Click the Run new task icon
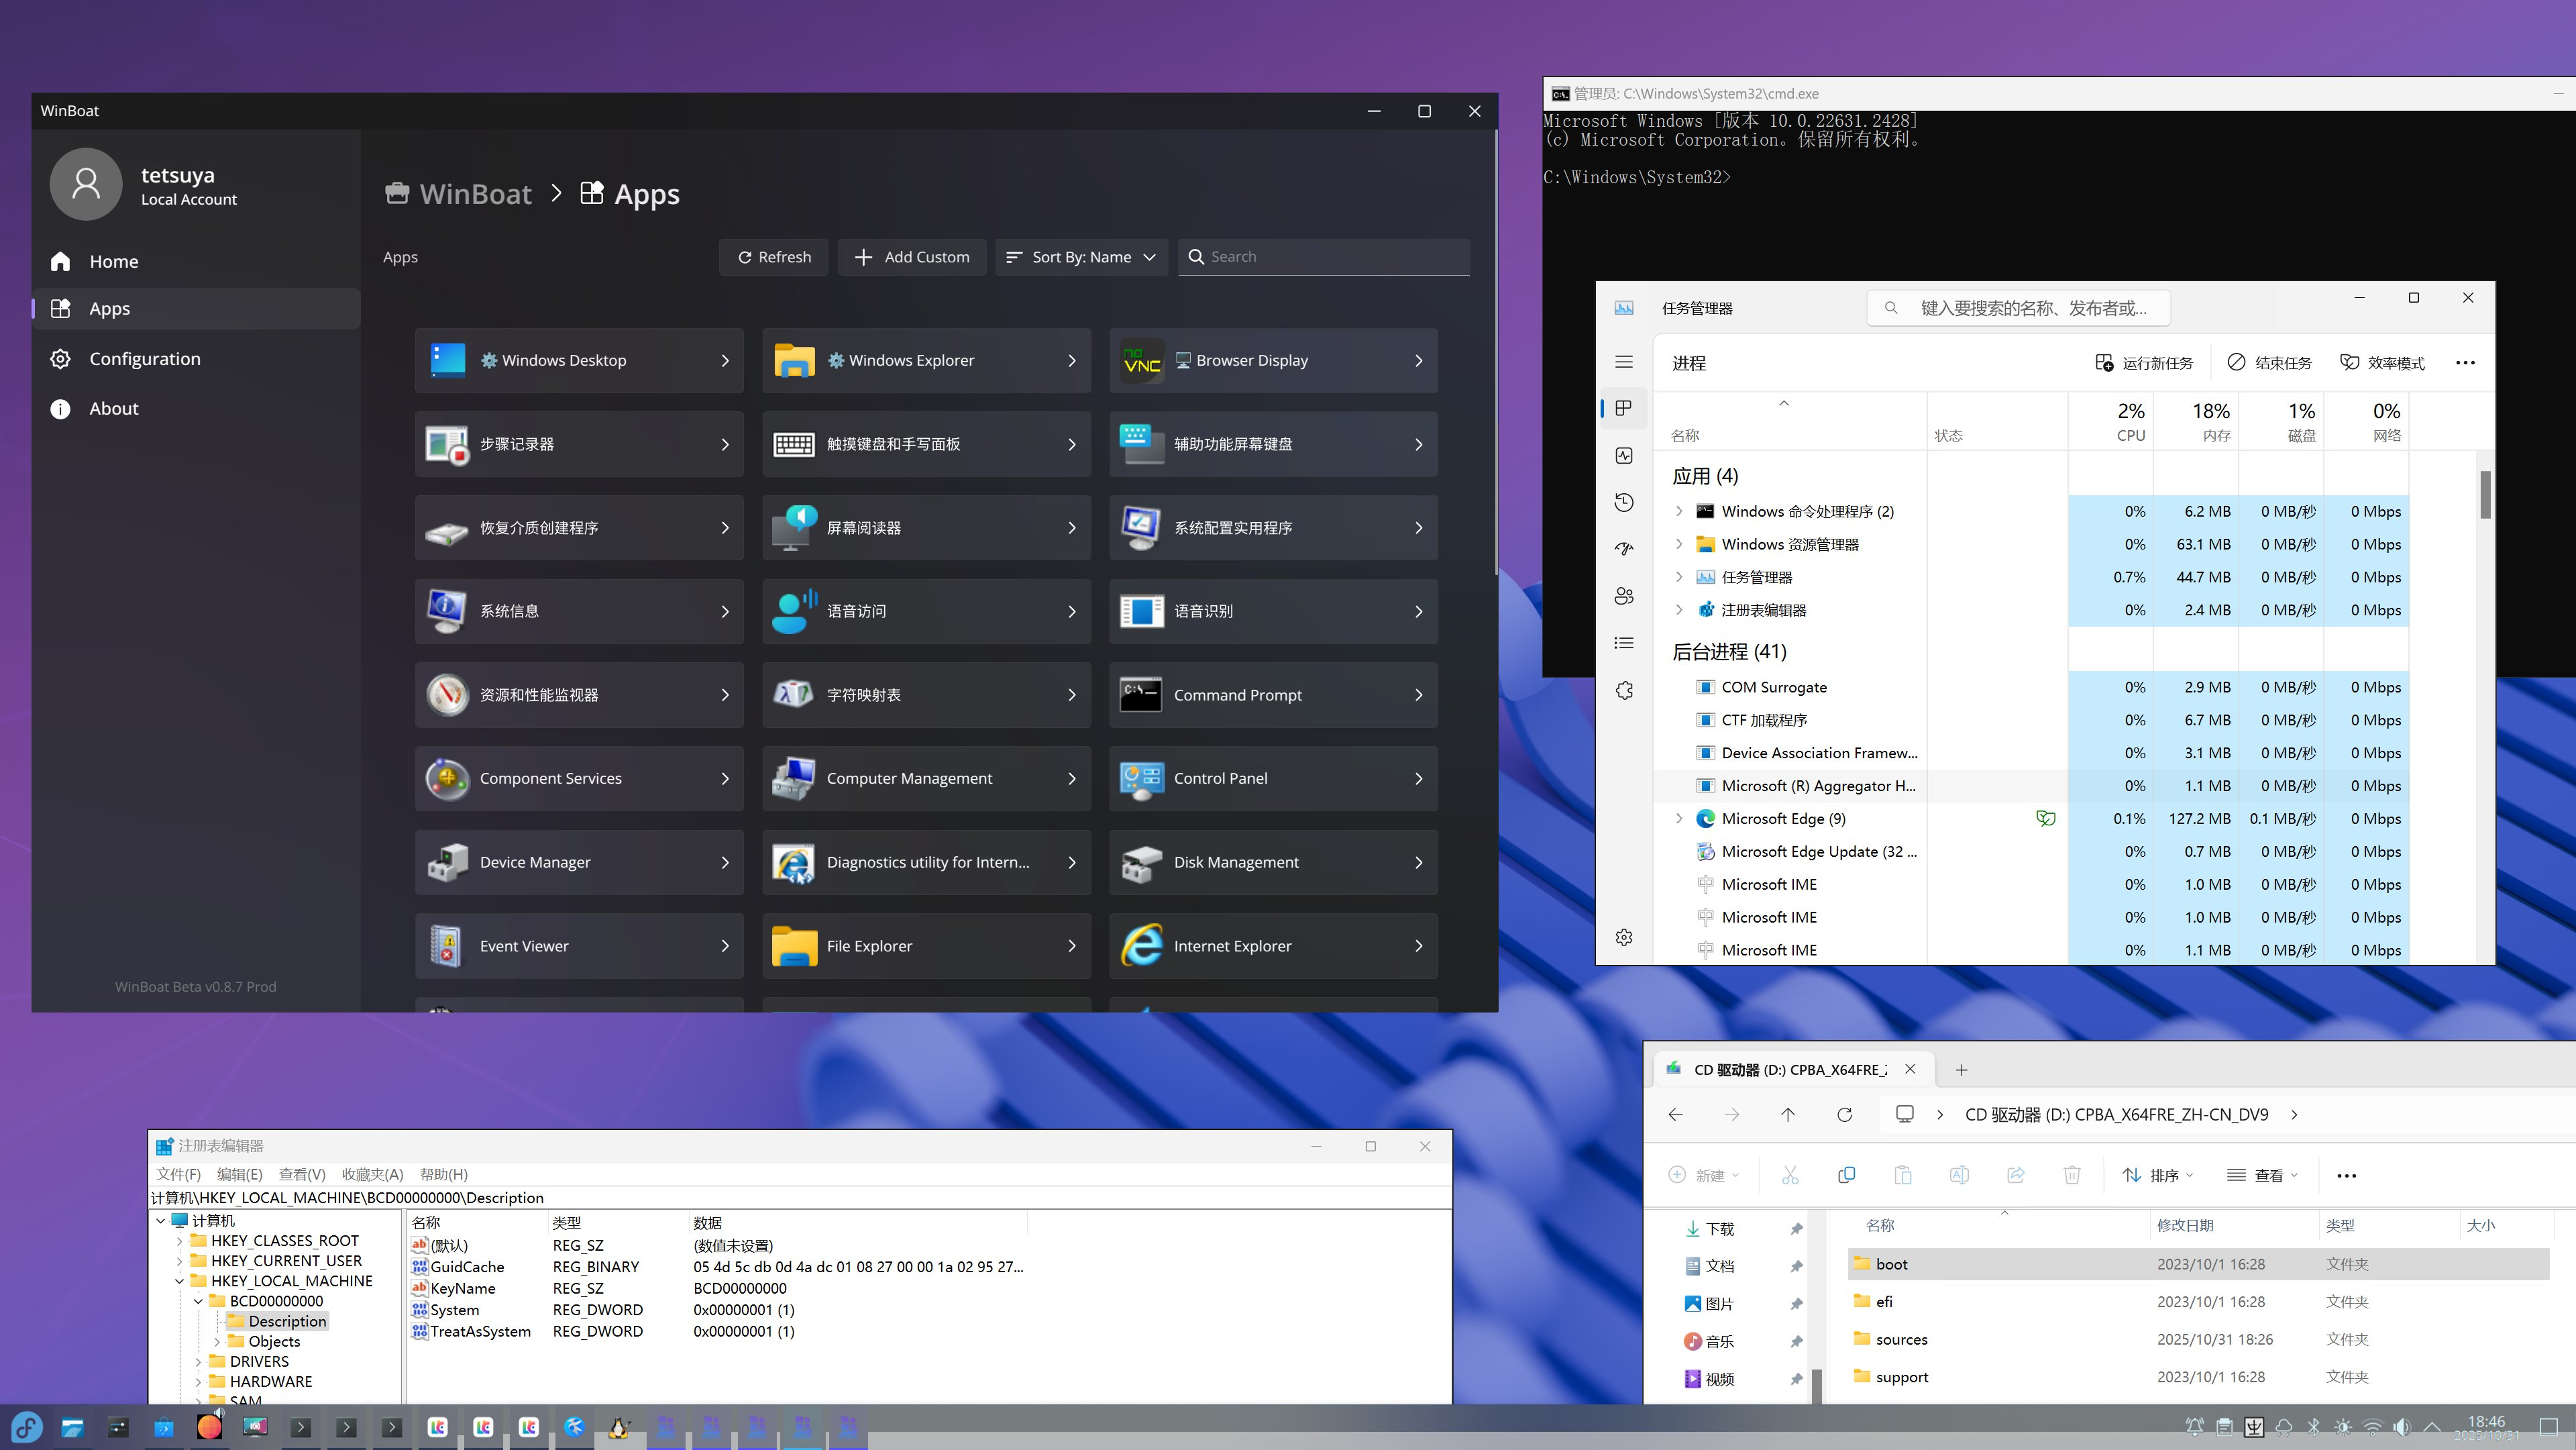The height and width of the screenshot is (1450, 2576). coord(2104,363)
